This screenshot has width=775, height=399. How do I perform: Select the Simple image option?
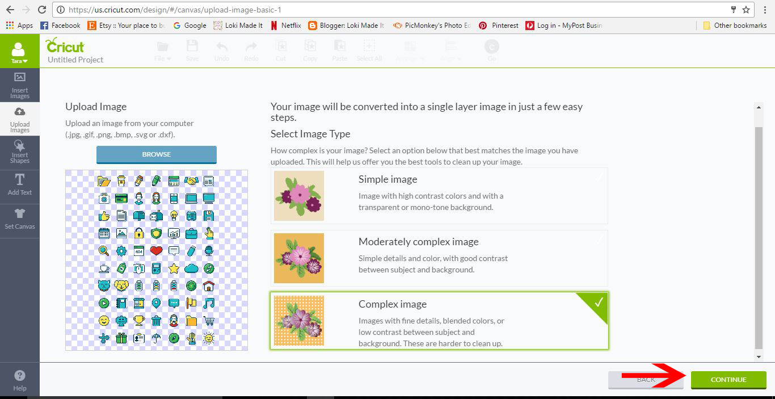click(439, 196)
